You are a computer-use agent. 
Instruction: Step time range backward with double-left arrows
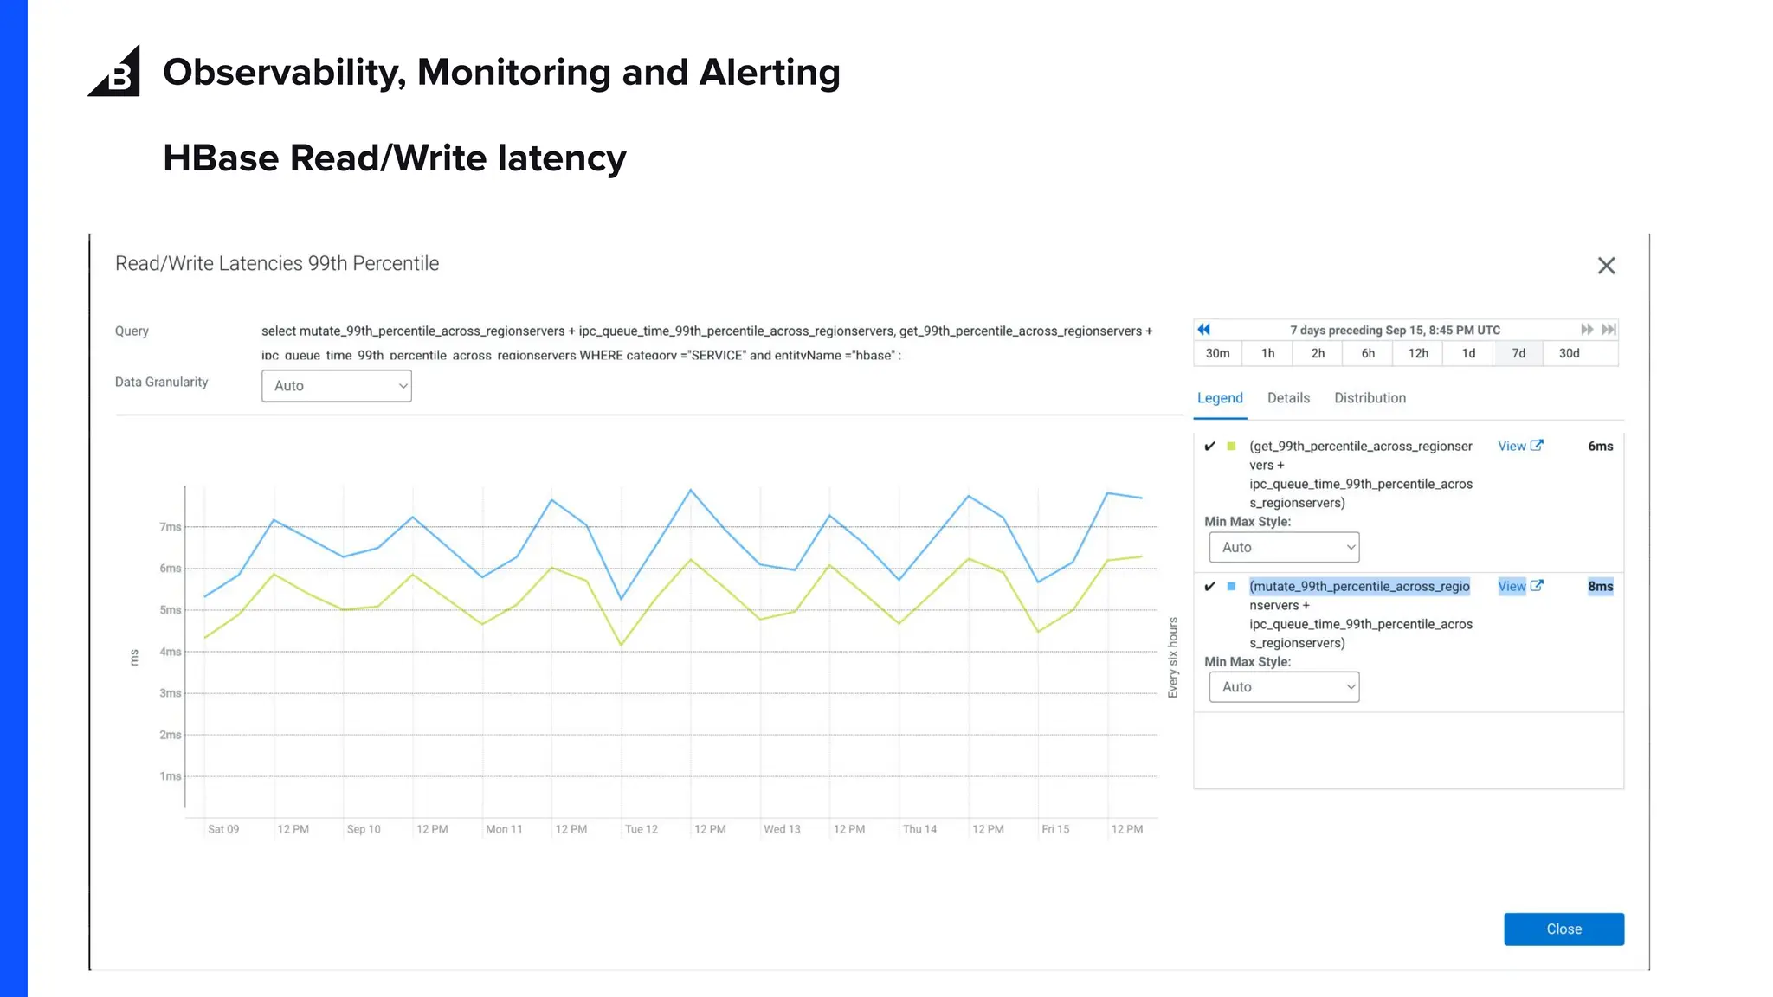coord(1203,330)
